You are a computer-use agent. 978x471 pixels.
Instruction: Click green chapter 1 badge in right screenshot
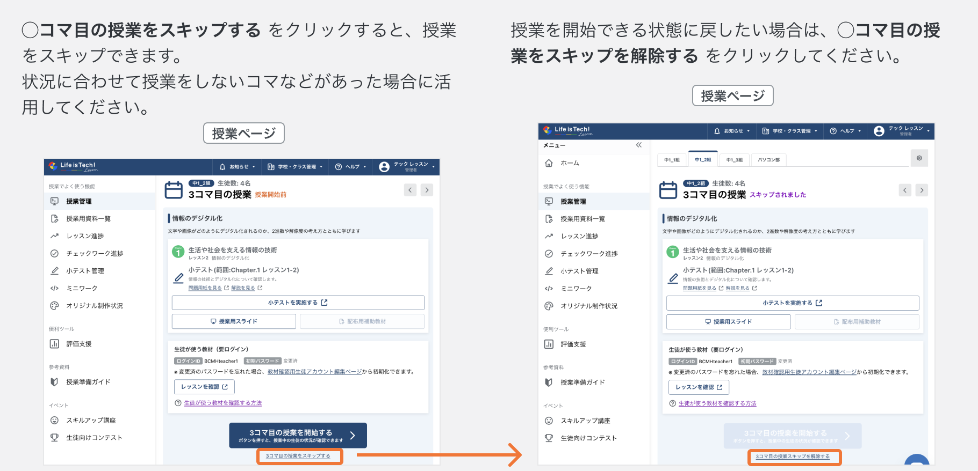click(x=673, y=252)
